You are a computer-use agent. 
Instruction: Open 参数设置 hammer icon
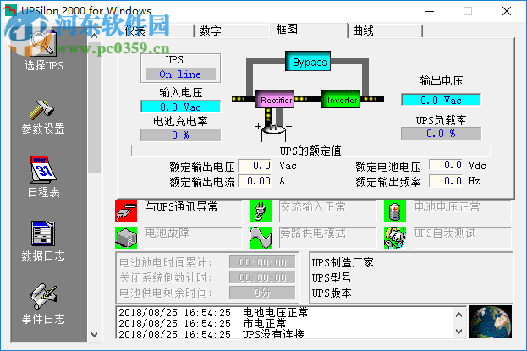(x=41, y=110)
